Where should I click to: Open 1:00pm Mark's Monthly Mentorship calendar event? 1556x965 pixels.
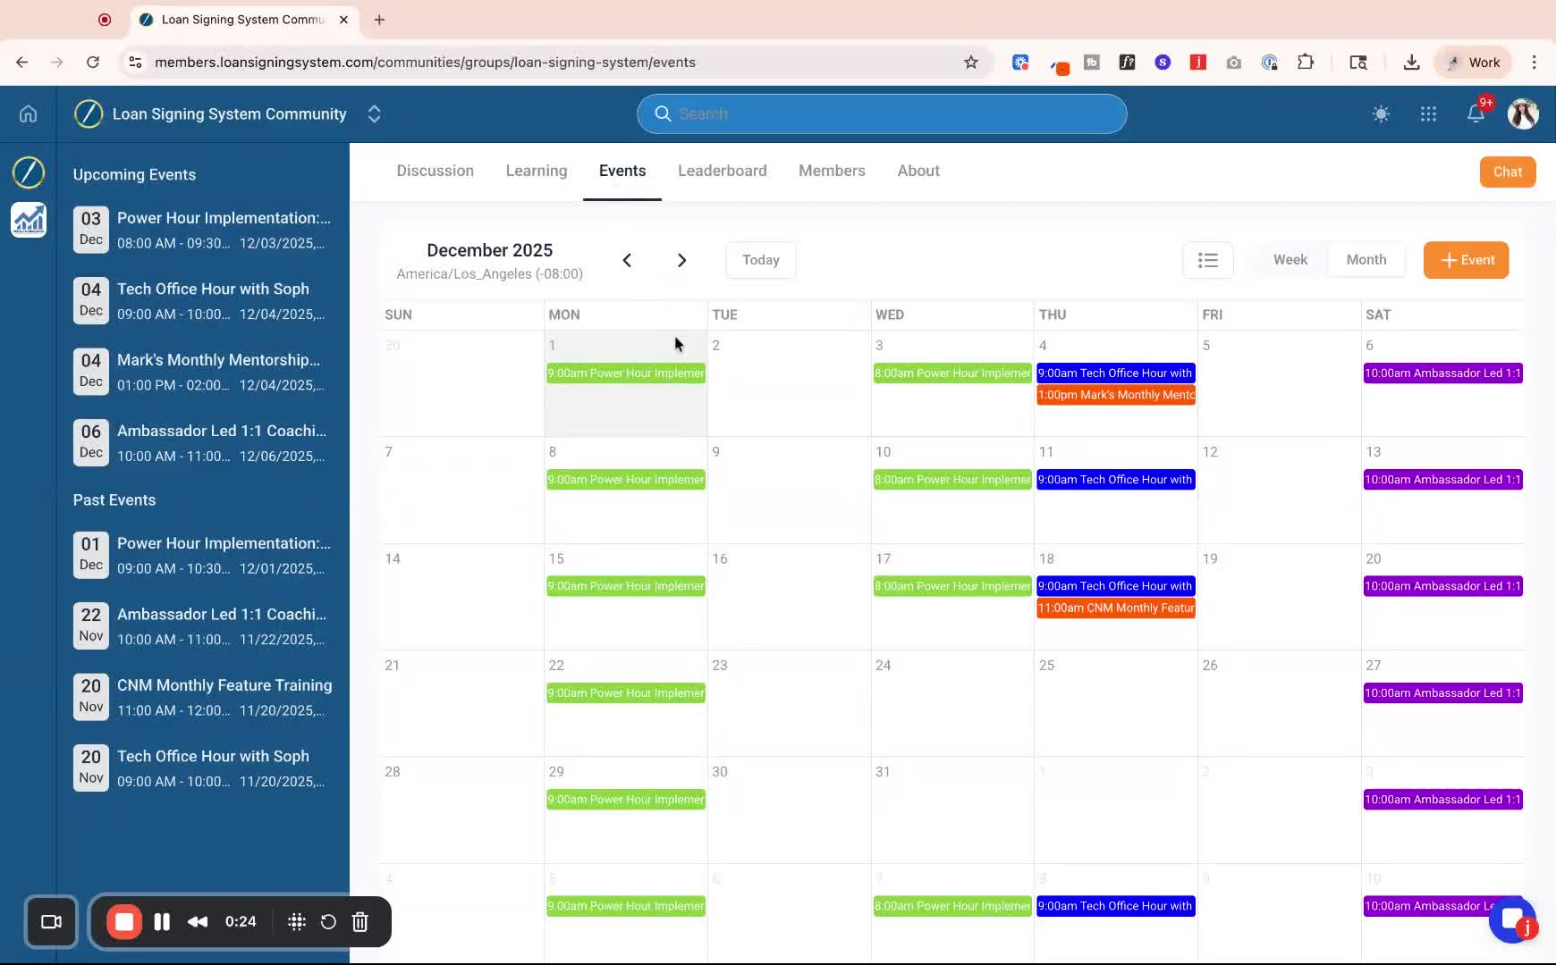(1116, 395)
